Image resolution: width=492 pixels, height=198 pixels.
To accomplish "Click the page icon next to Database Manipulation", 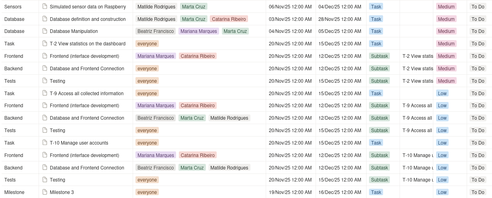I will point(45,31).
